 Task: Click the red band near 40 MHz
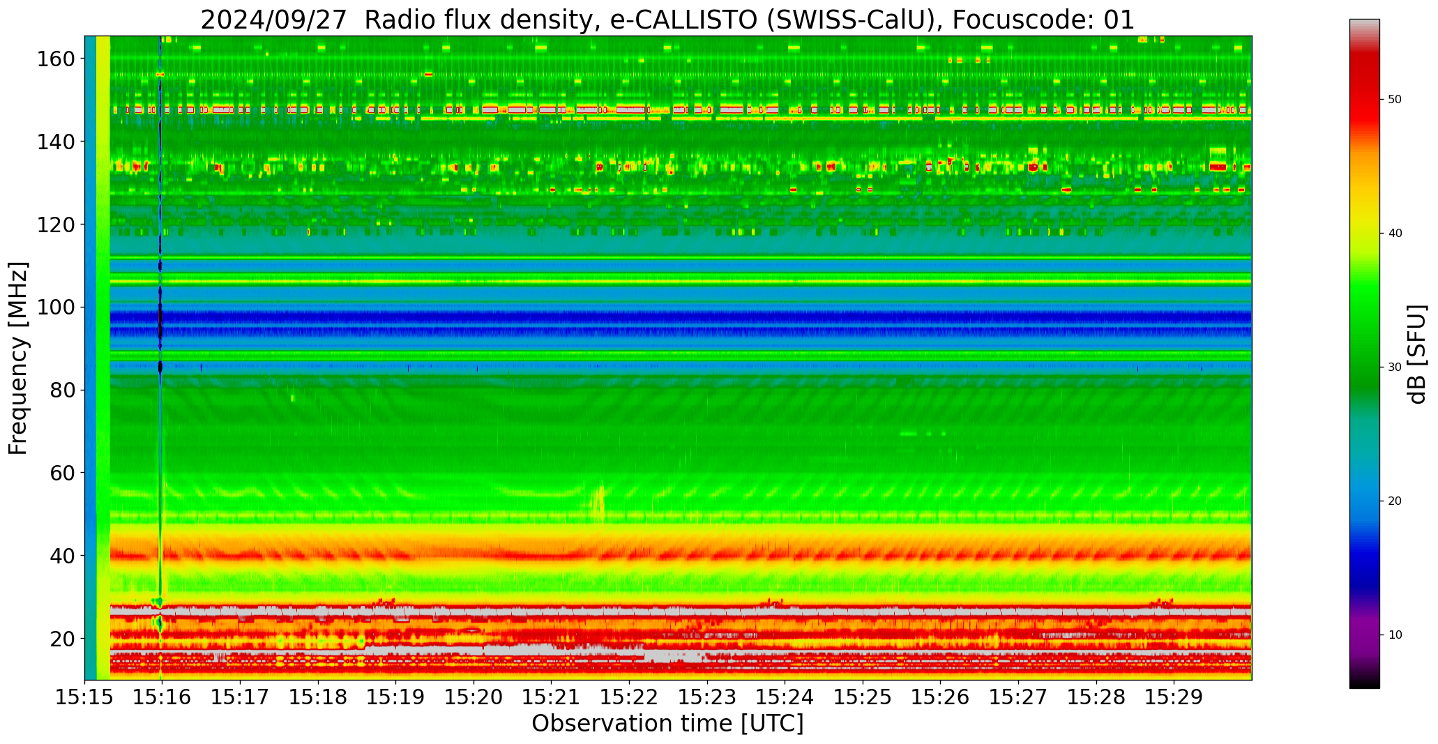coord(681,556)
